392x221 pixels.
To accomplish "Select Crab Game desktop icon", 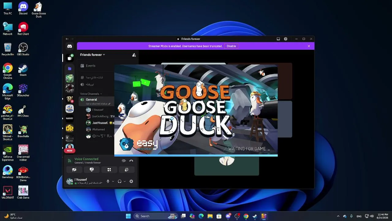I will (23, 193).
